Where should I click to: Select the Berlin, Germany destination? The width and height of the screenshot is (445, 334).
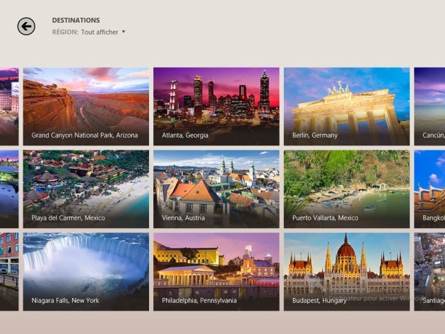pyautogui.click(x=347, y=107)
